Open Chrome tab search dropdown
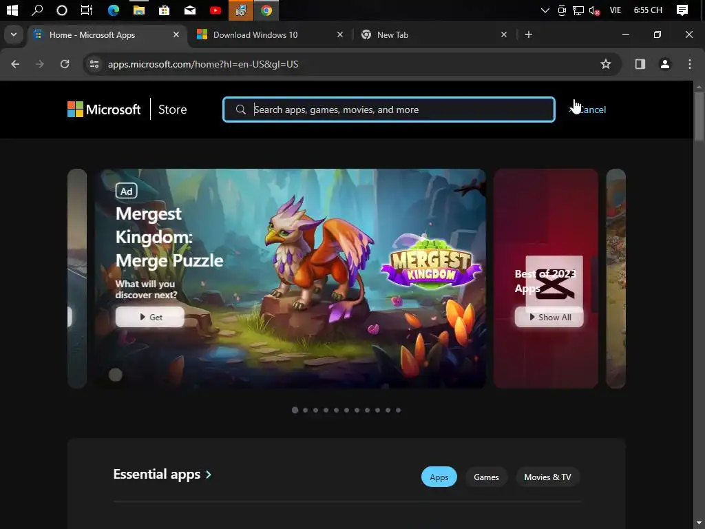This screenshot has width=705, height=529. click(x=14, y=34)
